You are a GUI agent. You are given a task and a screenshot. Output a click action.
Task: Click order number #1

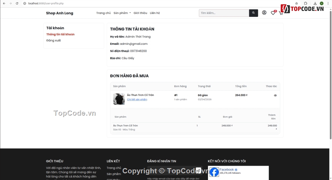coord(176,95)
